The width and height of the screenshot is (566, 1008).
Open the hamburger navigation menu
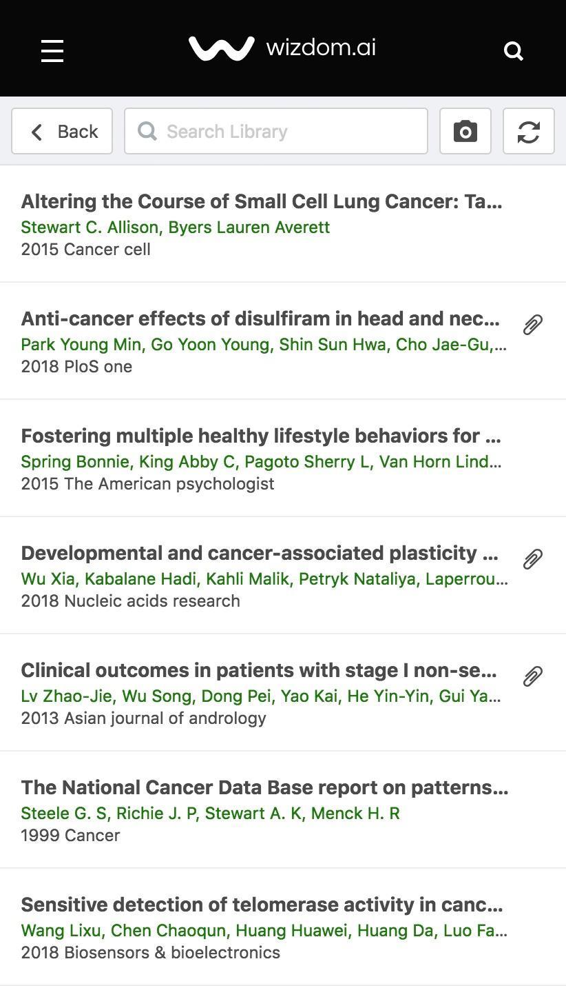point(52,50)
